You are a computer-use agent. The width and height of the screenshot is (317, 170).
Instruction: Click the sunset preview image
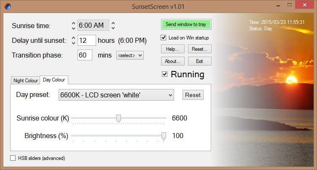(263, 90)
